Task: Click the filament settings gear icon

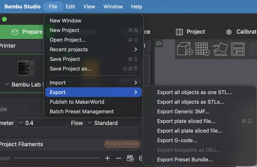Action: point(141,158)
